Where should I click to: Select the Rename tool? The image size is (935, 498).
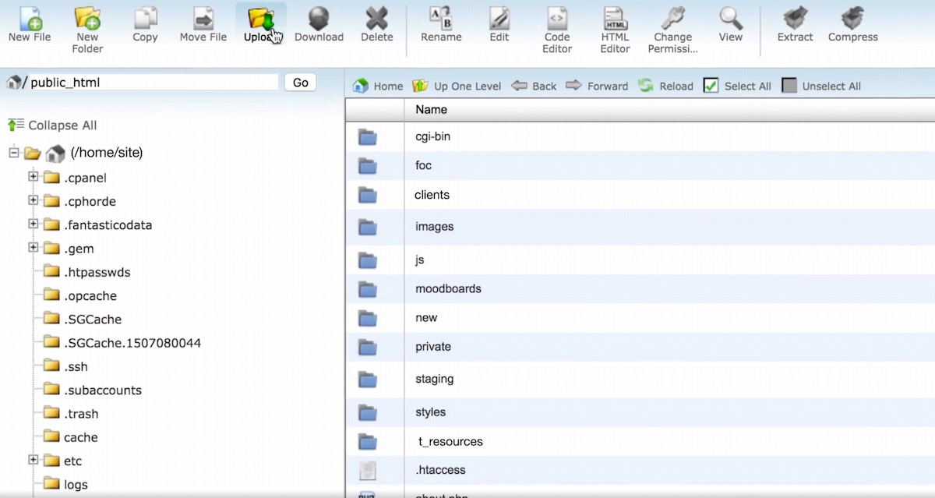[441, 23]
